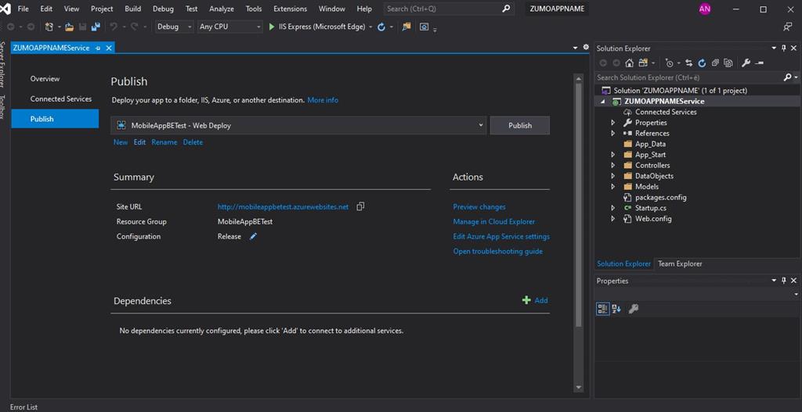
Task: Click the Add dependencies link
Action: [535, 300]
